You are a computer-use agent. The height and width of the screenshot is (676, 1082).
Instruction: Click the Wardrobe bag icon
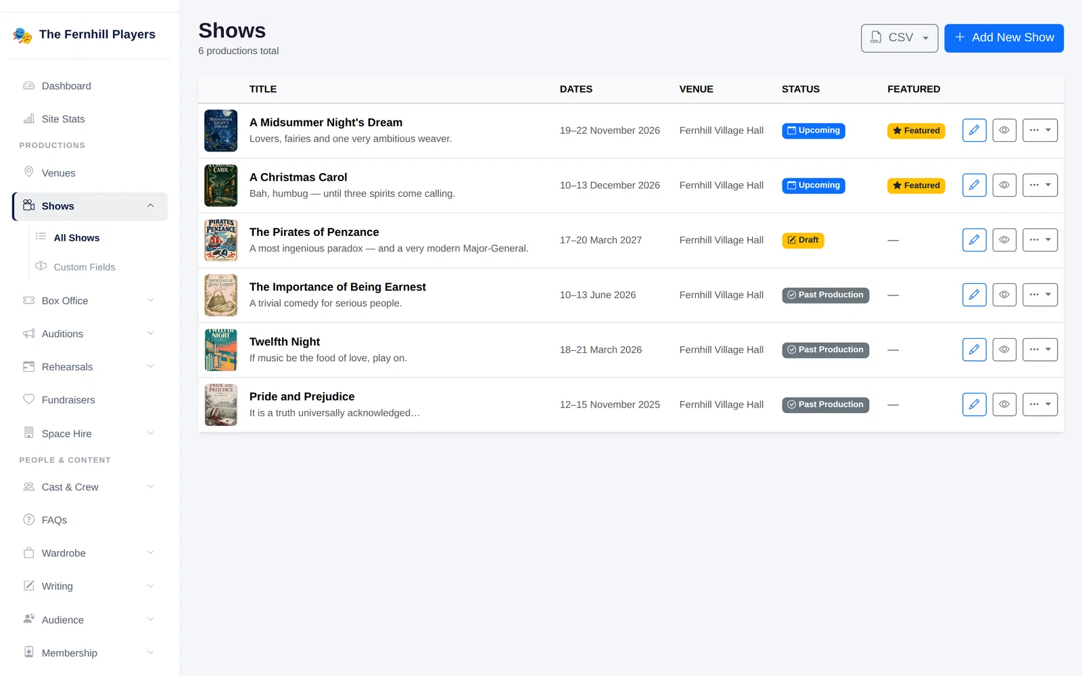click(x=29, y=553)
